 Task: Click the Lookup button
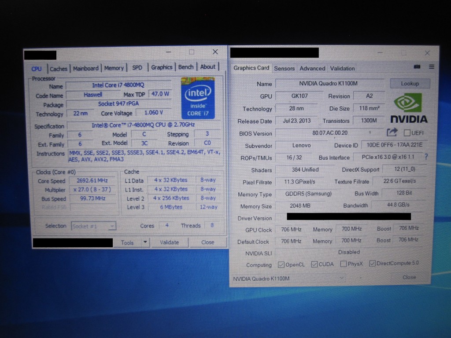[x=410, y=84]
